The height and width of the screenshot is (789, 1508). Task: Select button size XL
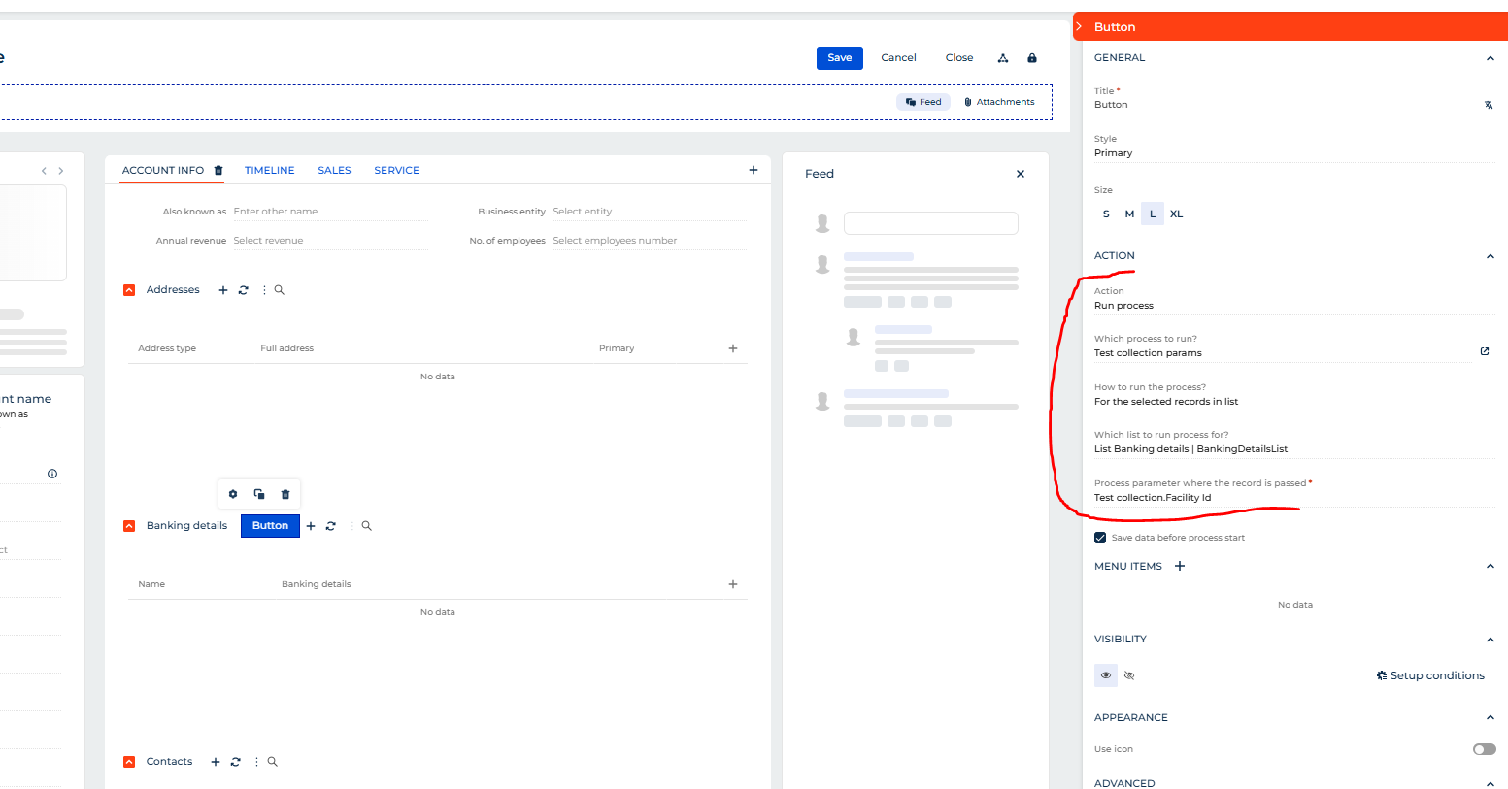pyautogui.click(x=1176, y=214)
